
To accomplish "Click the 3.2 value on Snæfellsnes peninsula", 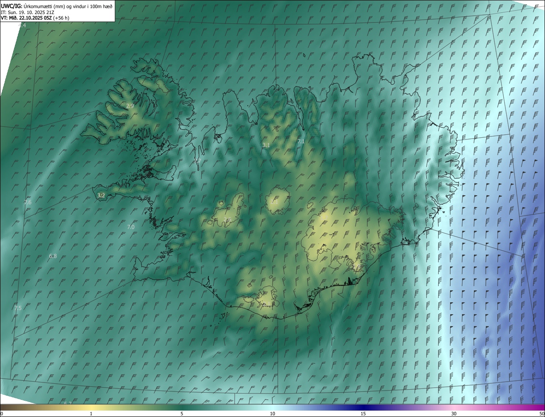I will click(x=101, y=195).
